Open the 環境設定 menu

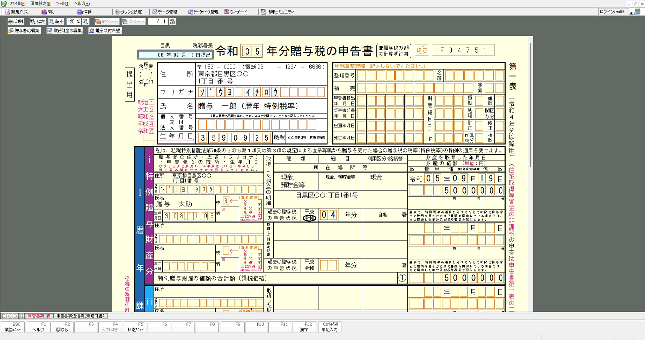pos(41,3)
